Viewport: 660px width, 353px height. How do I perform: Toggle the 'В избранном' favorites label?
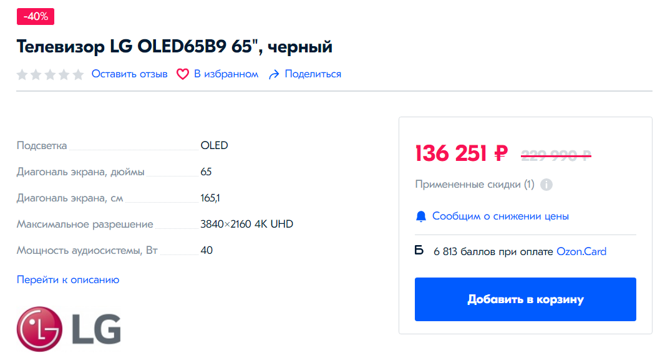click(x=226, y=74)
